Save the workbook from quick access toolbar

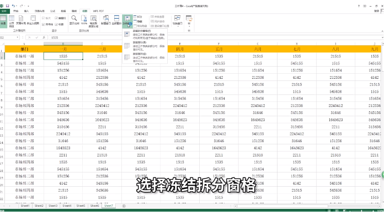pyautogui.click(x=8, y=6)
